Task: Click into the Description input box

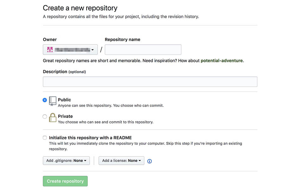Action: (x=150, y=82)
